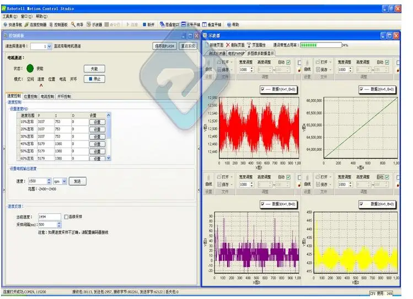Toggle 自动 checkbox above the yellow chart
This screenshot has width=413, height=299.
click(x=387, y=177)
